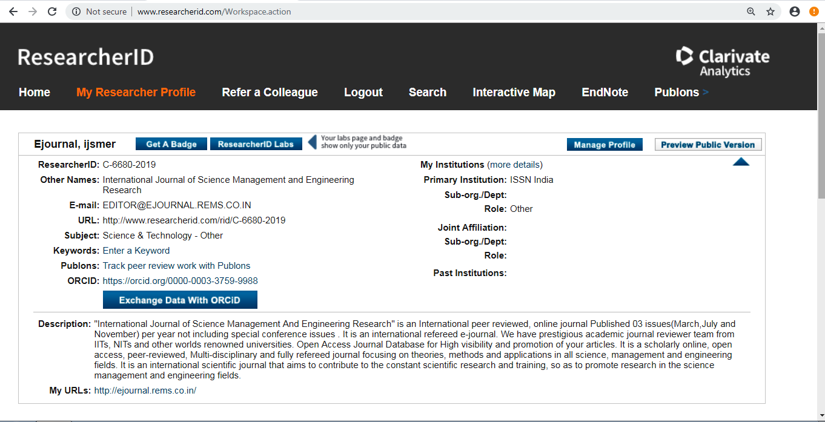Click the orange alert icon in toolbar
Image resolution: width=825 pixels, height=422 pixels.
pyautogui.click(x=813, y=12)
